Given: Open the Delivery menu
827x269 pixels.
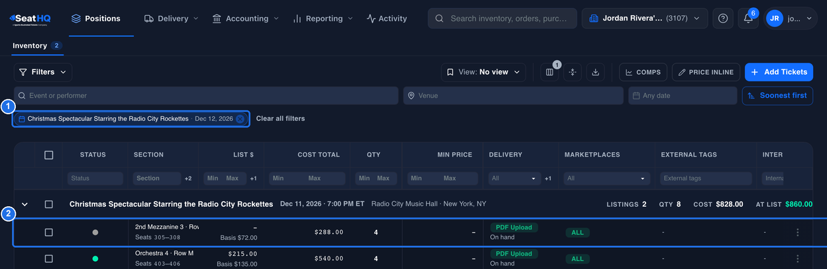Looking at the screenshot, I should coord(171,19).
